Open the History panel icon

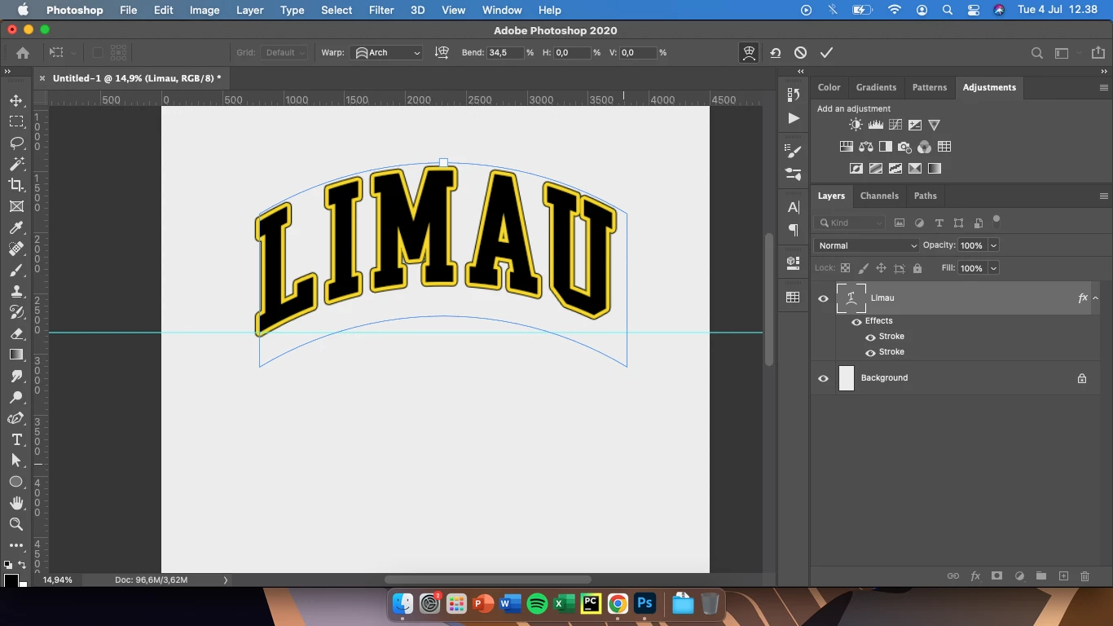[793, 95]
